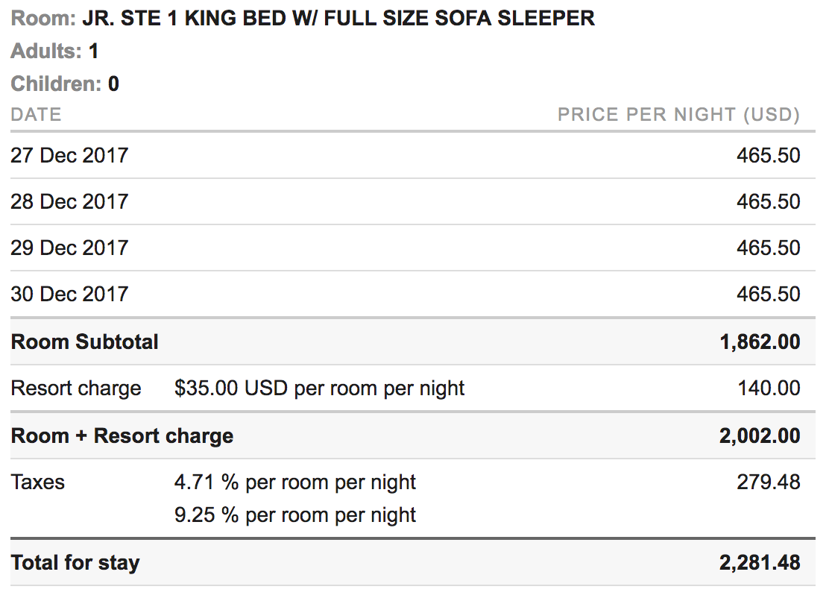Screen dimensions: 829x604
Task: Select the 279.48 tax amount
Action: click(x=769, y=482)
